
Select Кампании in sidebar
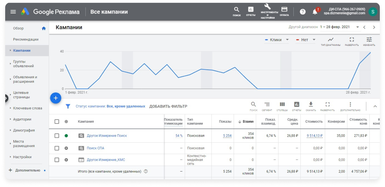(x=27, y=50)
